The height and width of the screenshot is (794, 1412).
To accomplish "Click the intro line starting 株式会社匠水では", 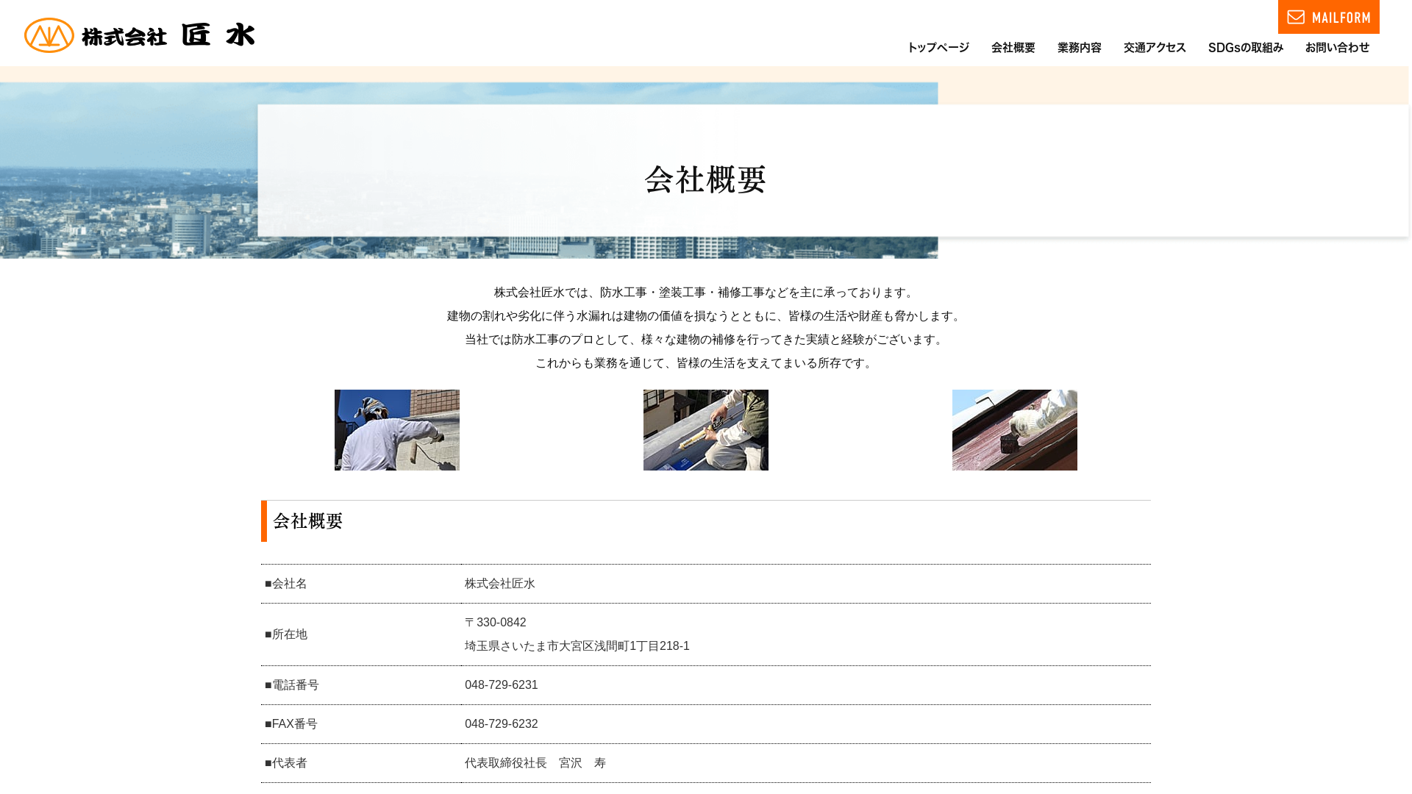I will [706, 293].
